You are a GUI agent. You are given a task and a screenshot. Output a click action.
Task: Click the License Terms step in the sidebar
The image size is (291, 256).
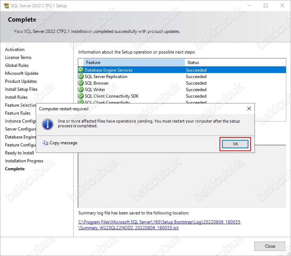(x=18, y=57)
